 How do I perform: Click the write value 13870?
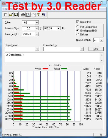[87, 100]
